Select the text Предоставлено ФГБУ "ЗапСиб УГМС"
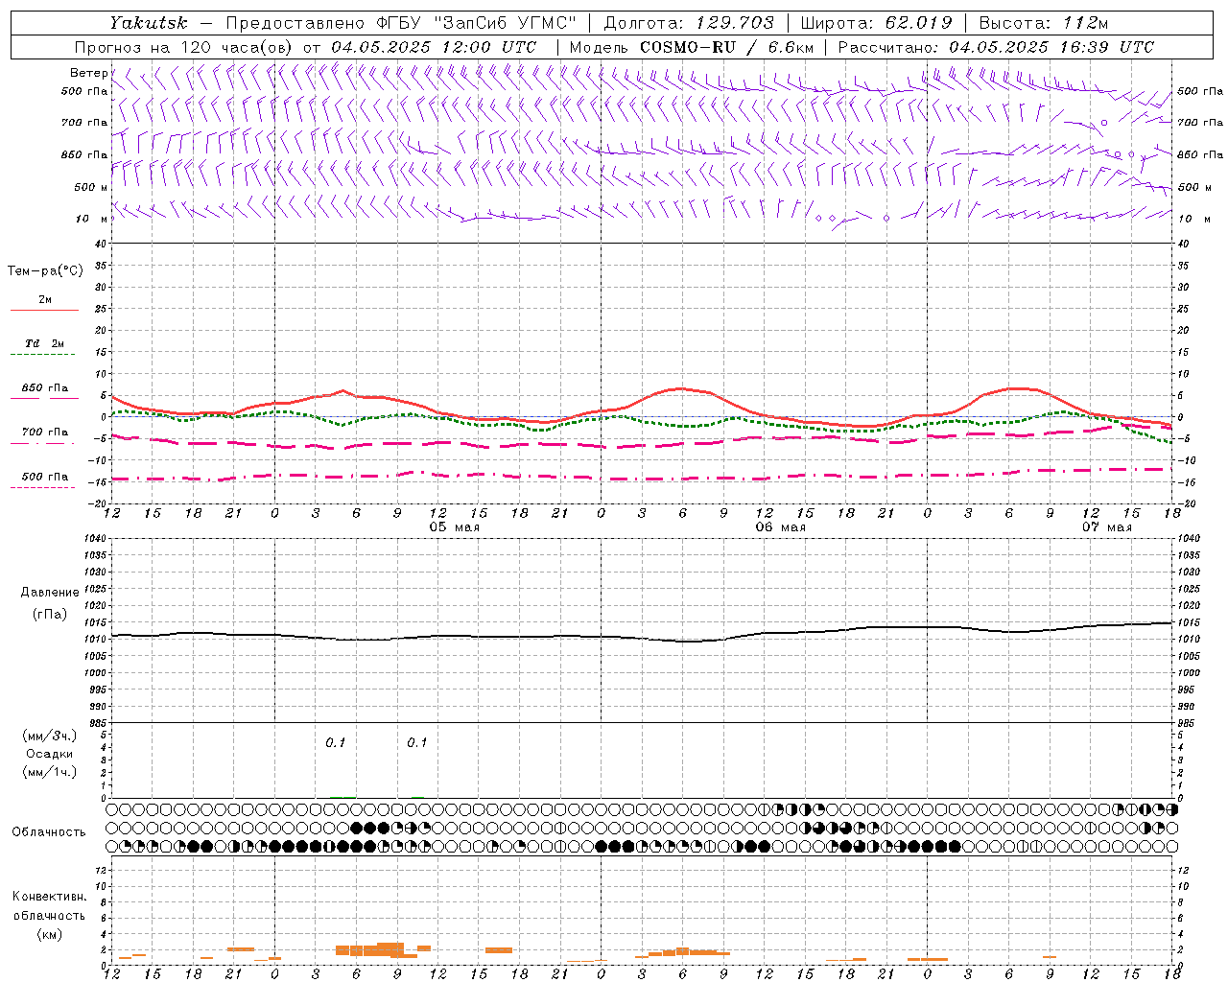Screen dimensions: 1228x982 click(401, 23)
